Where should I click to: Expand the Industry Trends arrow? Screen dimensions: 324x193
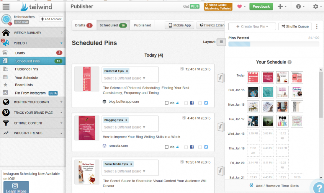61,133
